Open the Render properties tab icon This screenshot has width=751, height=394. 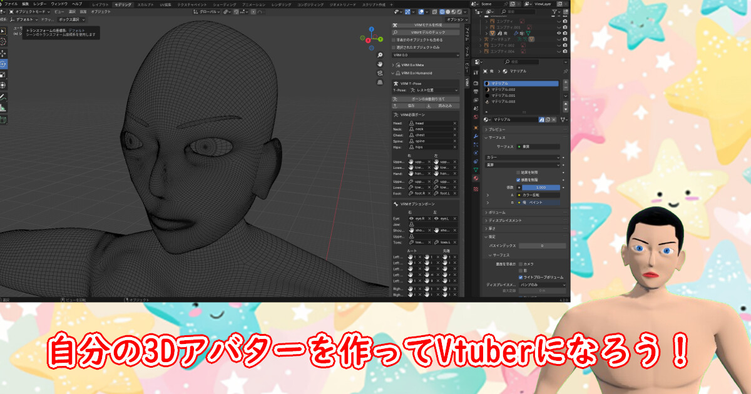coord(476,83)
